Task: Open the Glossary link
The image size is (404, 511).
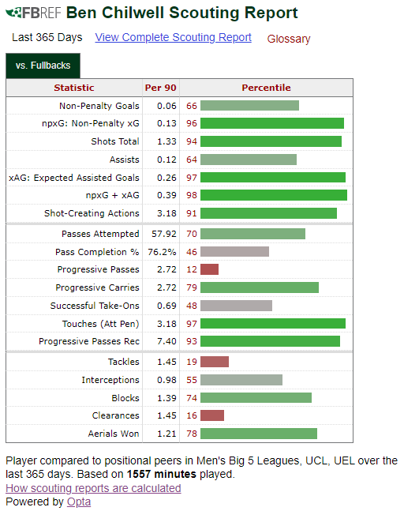Action: (289, 39)
